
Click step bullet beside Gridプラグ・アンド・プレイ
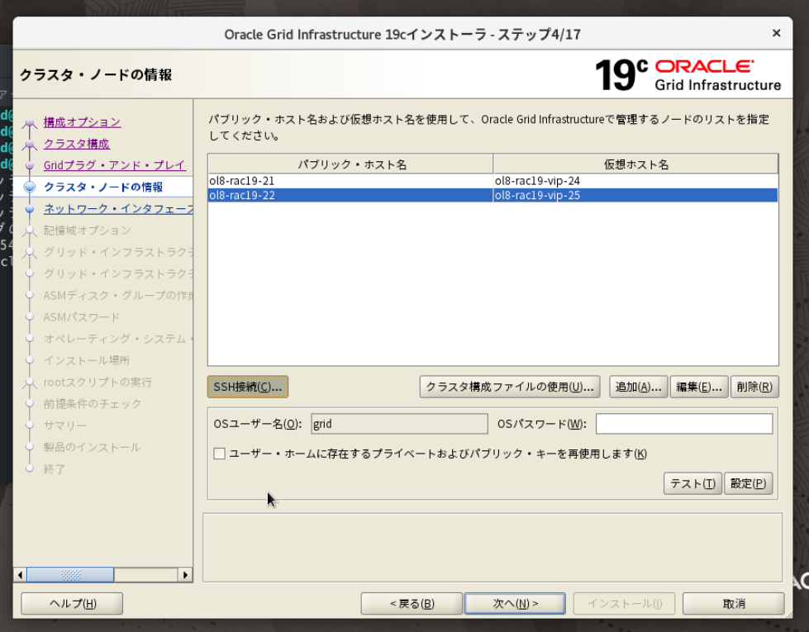coord(30,165)
